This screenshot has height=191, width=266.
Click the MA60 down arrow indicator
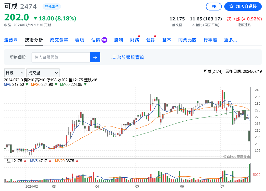coord(85,85)
